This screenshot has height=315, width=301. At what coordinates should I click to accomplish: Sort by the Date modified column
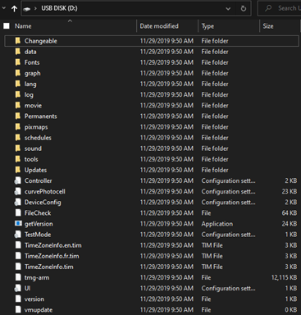[159, 26]
